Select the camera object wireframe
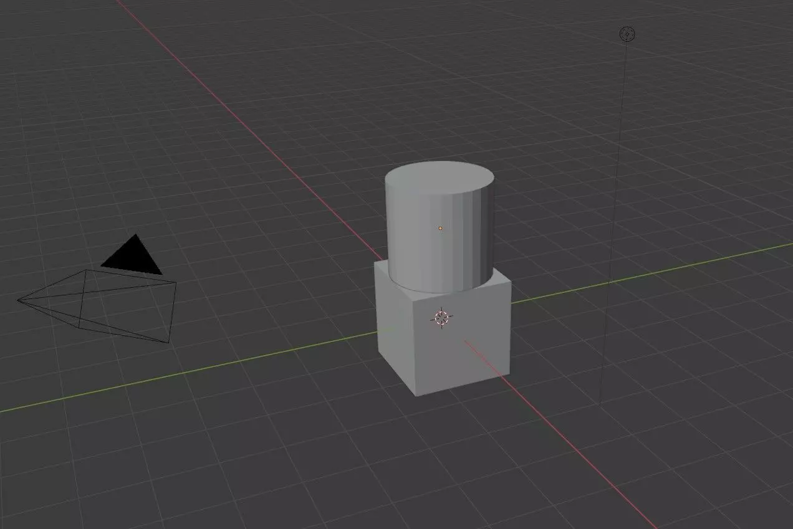 [97, 305]
